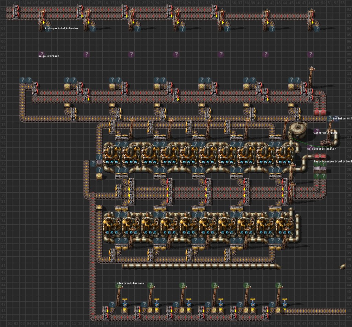Select the round storage tank
Viewport: 352px width, 327px height.
coord(298,130)
